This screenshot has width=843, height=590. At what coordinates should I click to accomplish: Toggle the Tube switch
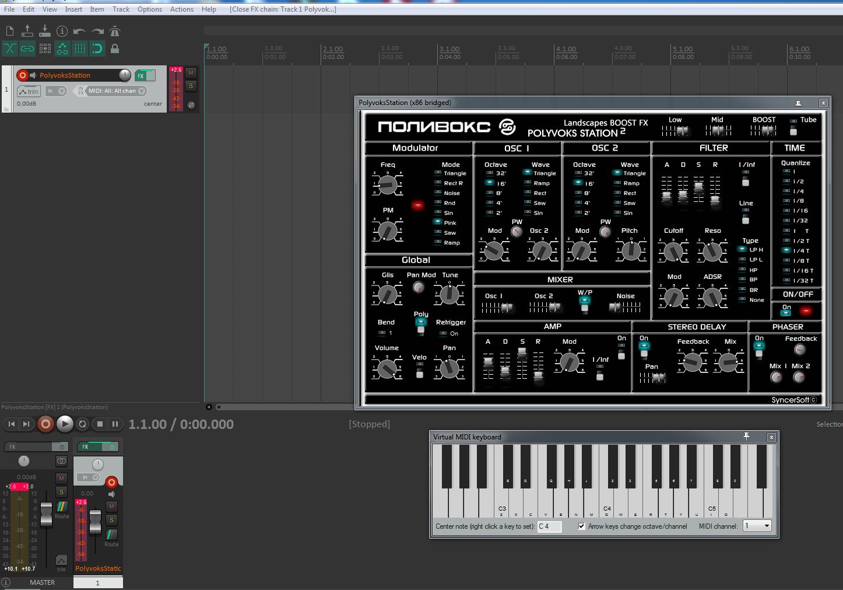tap(793, 127)
